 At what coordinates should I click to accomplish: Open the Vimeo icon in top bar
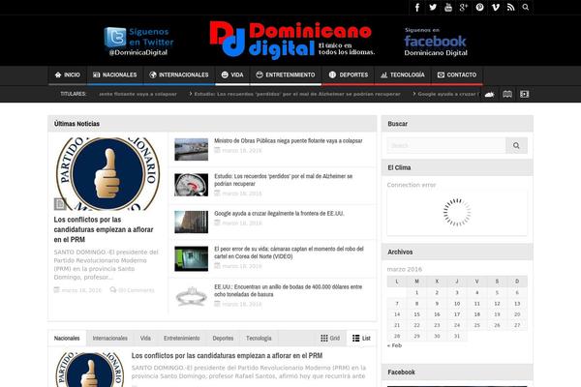pyautogui.click(x=496, y=8)
